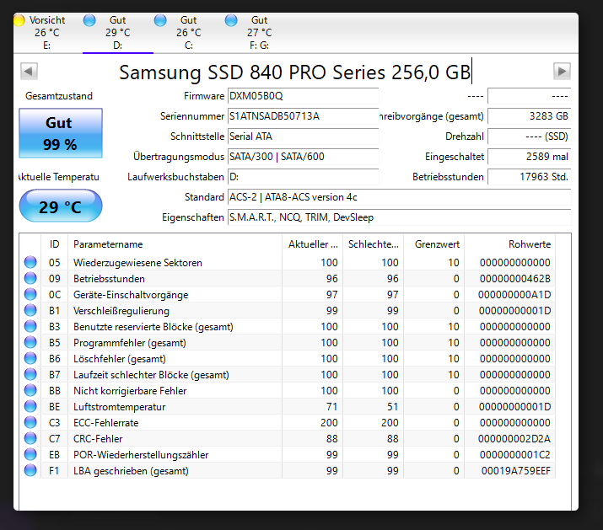Click status orb for Luftstromtemperatur row
Viewport: 603px width, 530px height.
coord(30,407)
